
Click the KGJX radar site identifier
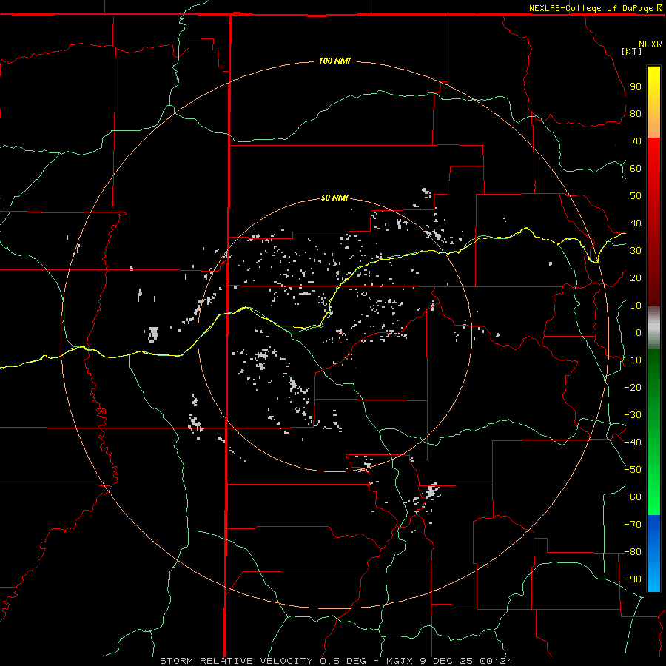click(x=400, y=661)
